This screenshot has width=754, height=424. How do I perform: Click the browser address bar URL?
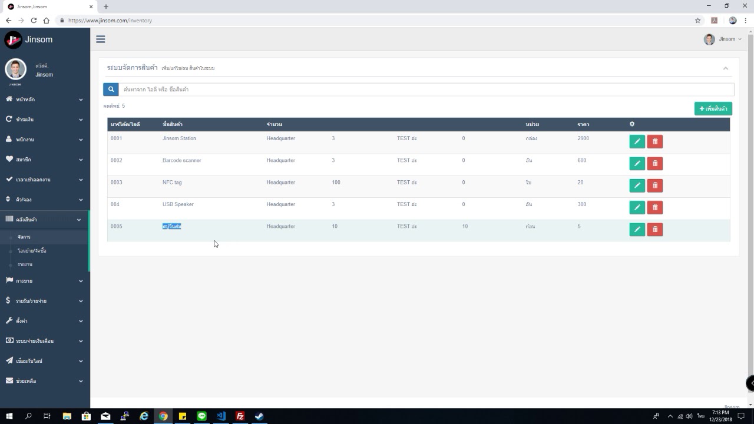pyautogui.click(x=110, y=20)
